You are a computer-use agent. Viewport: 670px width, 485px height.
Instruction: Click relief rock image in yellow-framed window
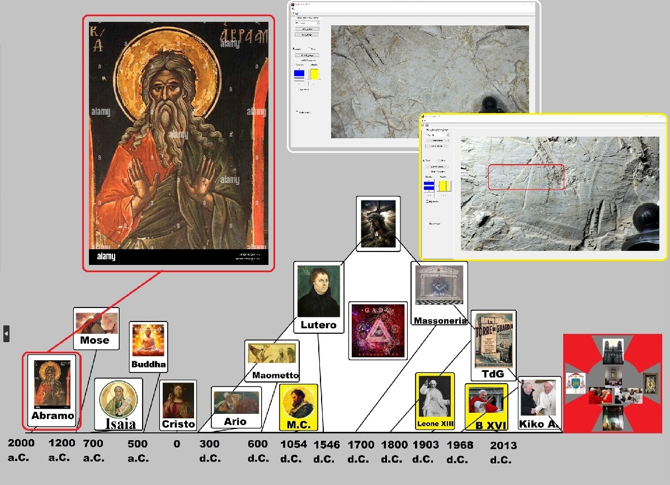[560, 193]
